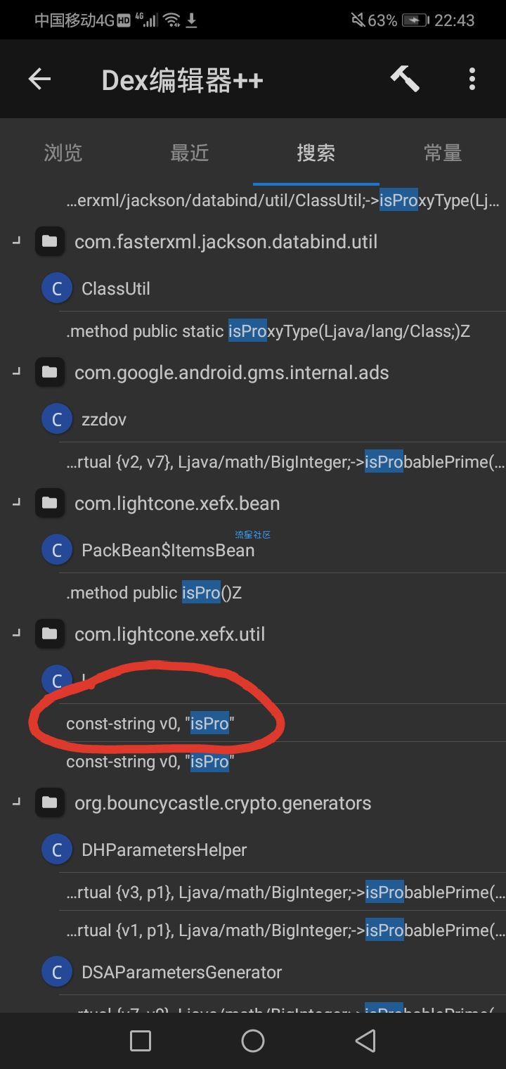Click the PackBean$ItemsBean class icon
The height and width of the screenshot is (1069, 506).
(57, 550)
